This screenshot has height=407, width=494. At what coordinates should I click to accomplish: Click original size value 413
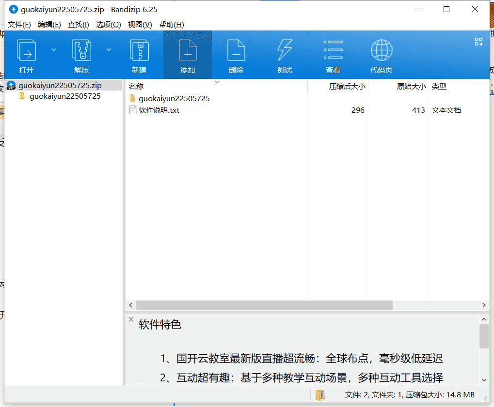(x=418, y=110)
